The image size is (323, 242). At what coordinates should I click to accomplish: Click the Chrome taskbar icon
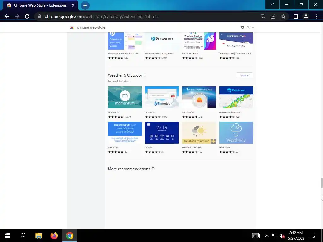point(70,236)
